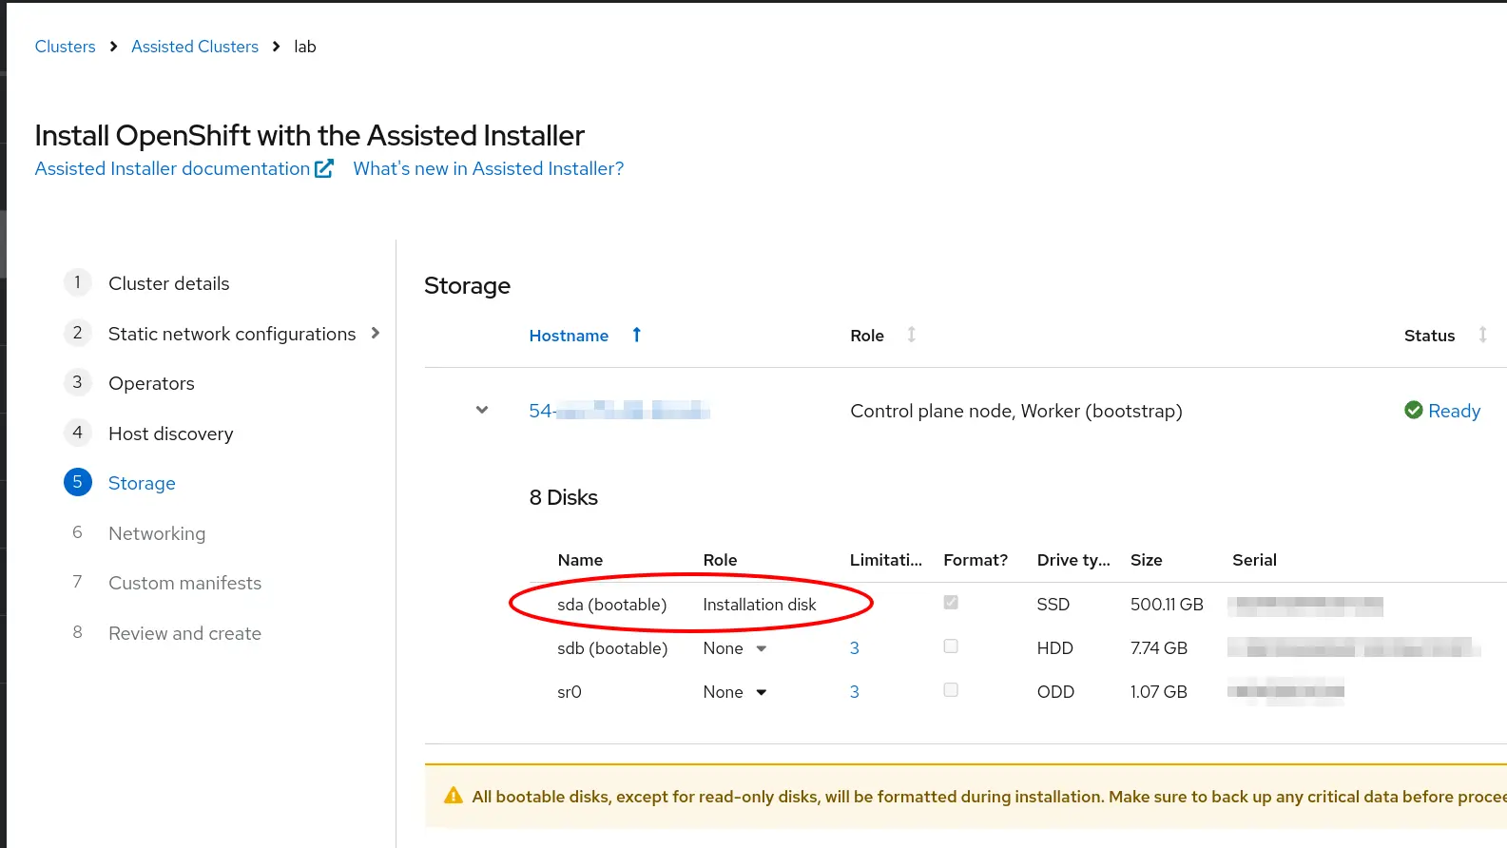Open What's new in Assisted Installer
The width and height of the screenshot is (1507, 848).
click(489, 168)
